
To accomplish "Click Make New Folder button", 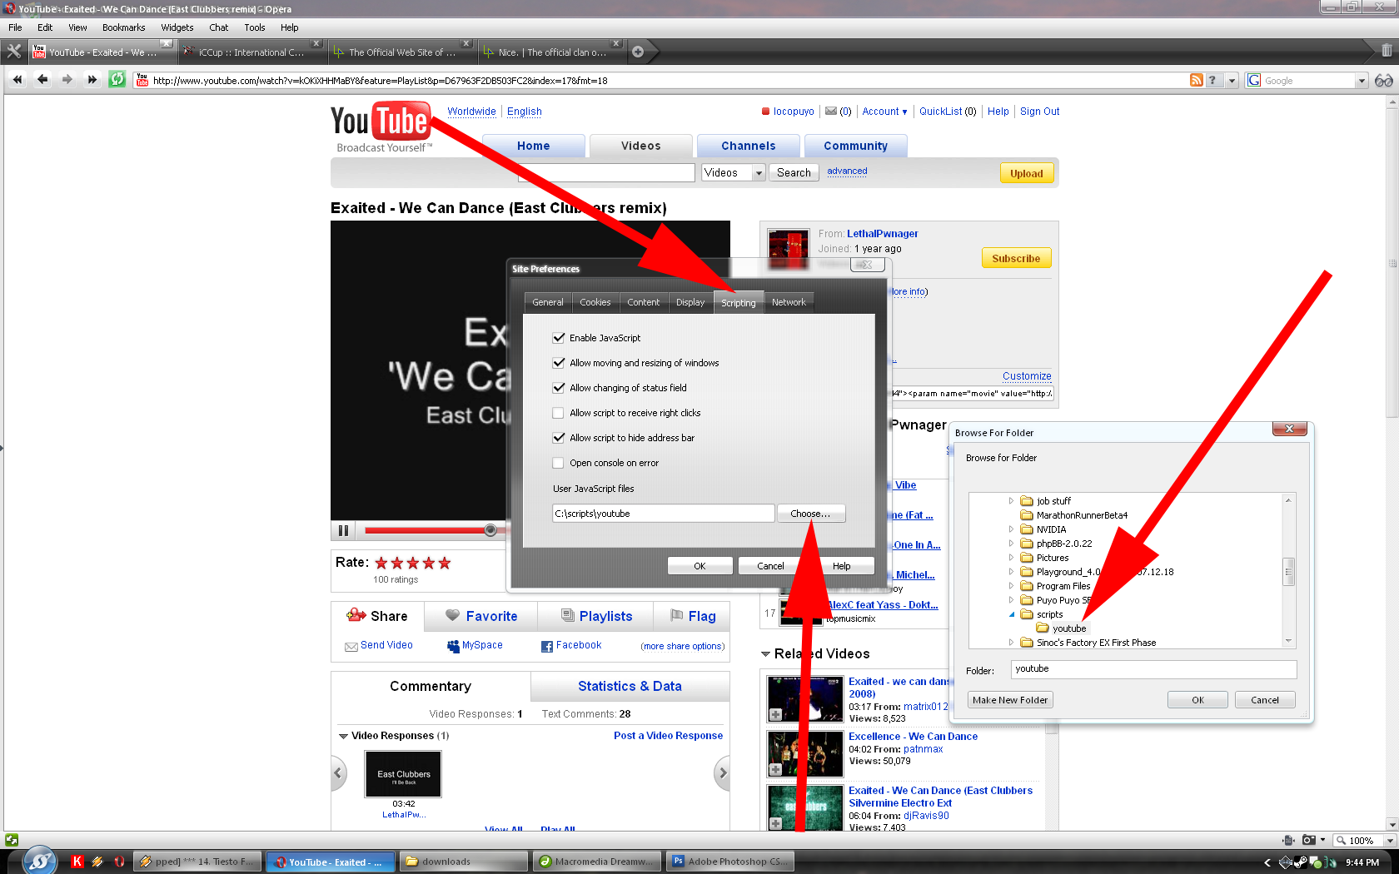I will coord(1010,700).
